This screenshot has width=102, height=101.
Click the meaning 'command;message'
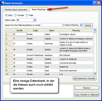(x=76, y=63)
